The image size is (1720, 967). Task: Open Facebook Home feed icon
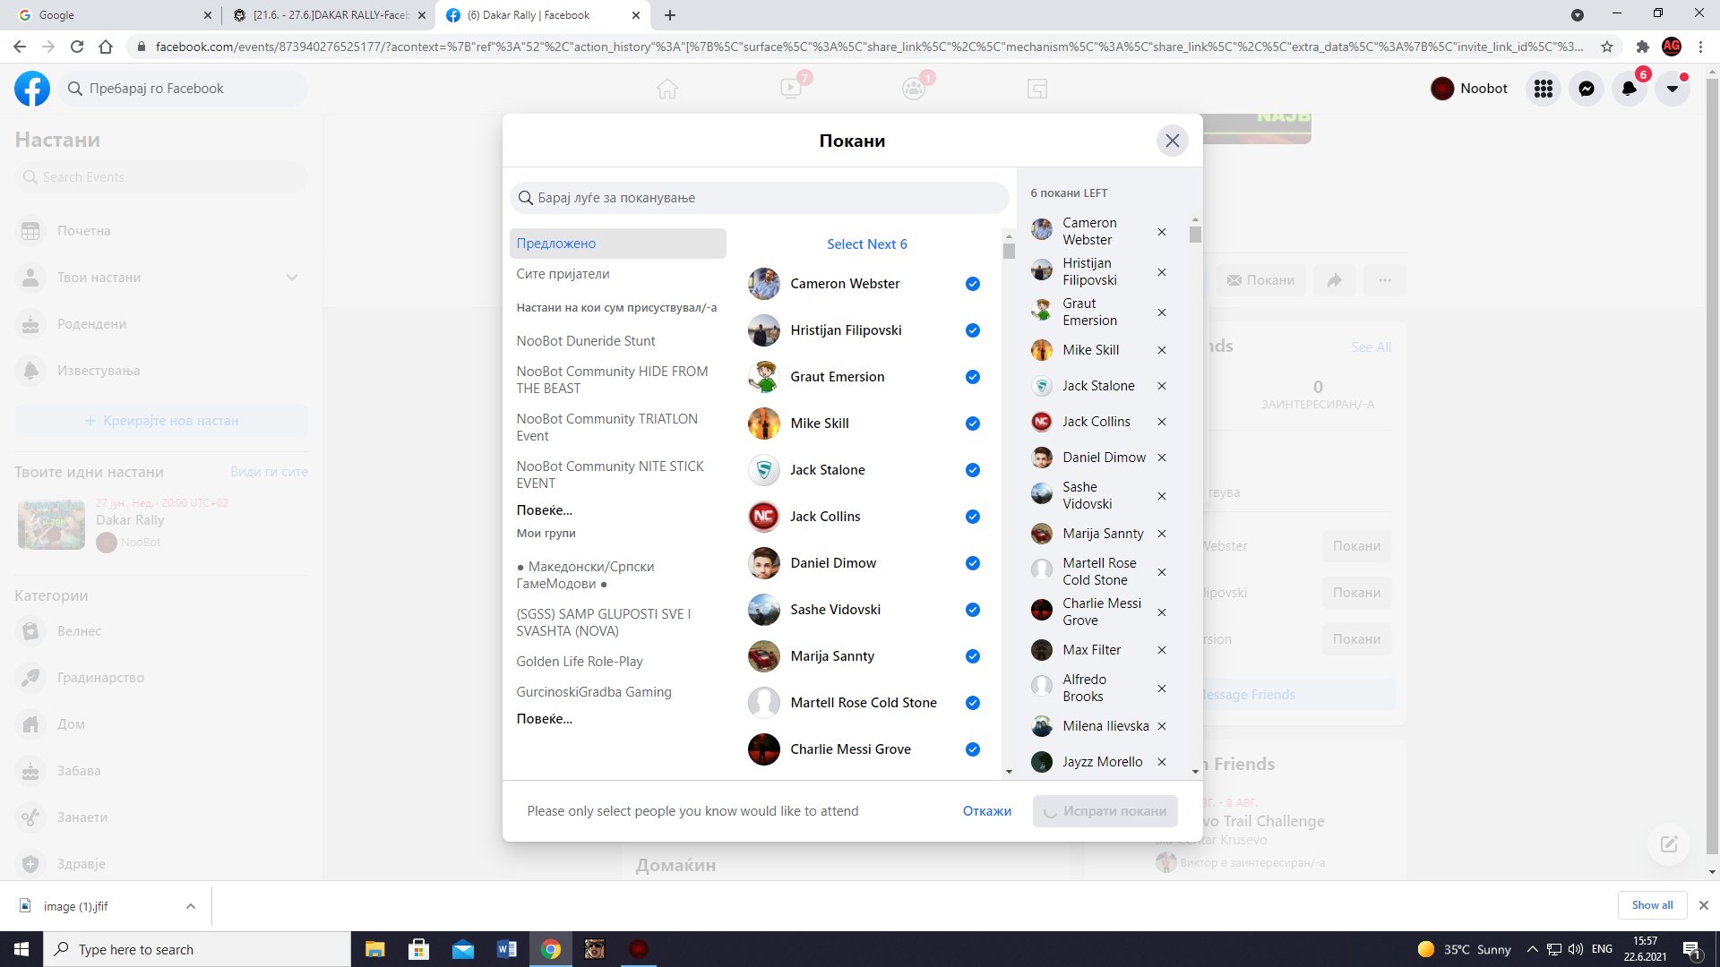(667, 89)
